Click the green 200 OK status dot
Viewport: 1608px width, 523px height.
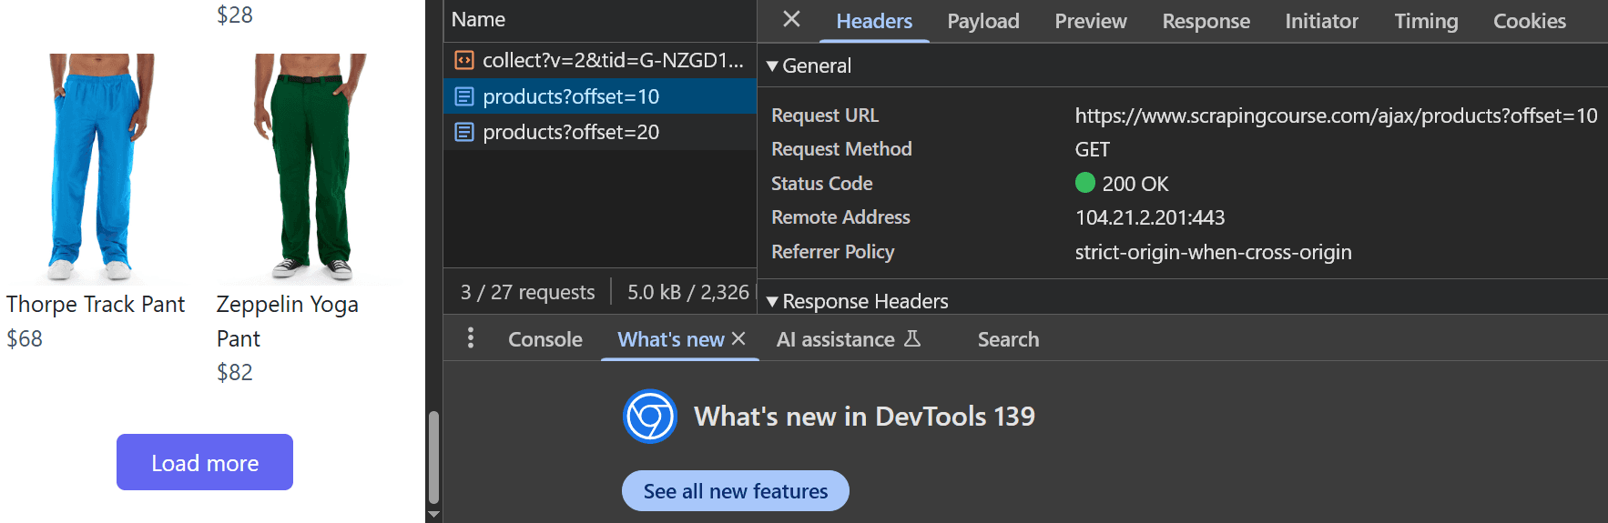1085,183
